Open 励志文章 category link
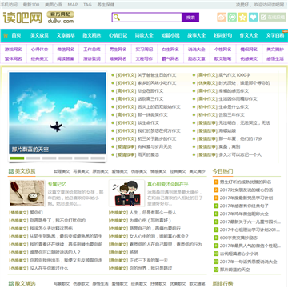The image size is (288, 288). [197, 58]
